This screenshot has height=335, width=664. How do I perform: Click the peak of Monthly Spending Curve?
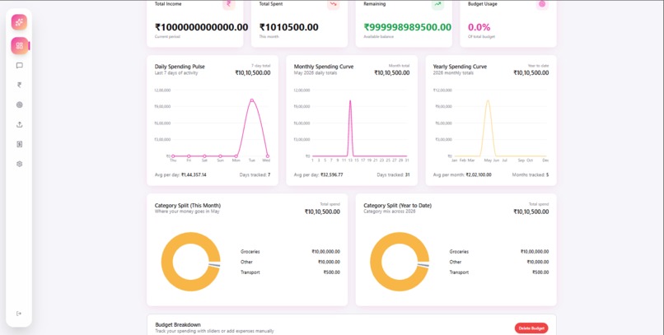point(350,100)
